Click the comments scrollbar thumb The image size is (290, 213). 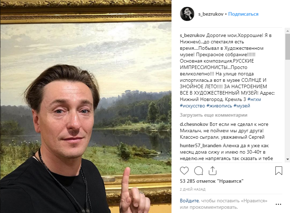tap(288, 47)
